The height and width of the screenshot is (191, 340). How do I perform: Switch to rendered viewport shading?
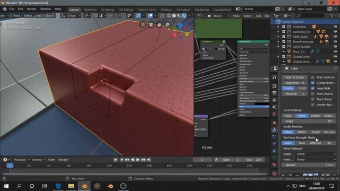184,15
